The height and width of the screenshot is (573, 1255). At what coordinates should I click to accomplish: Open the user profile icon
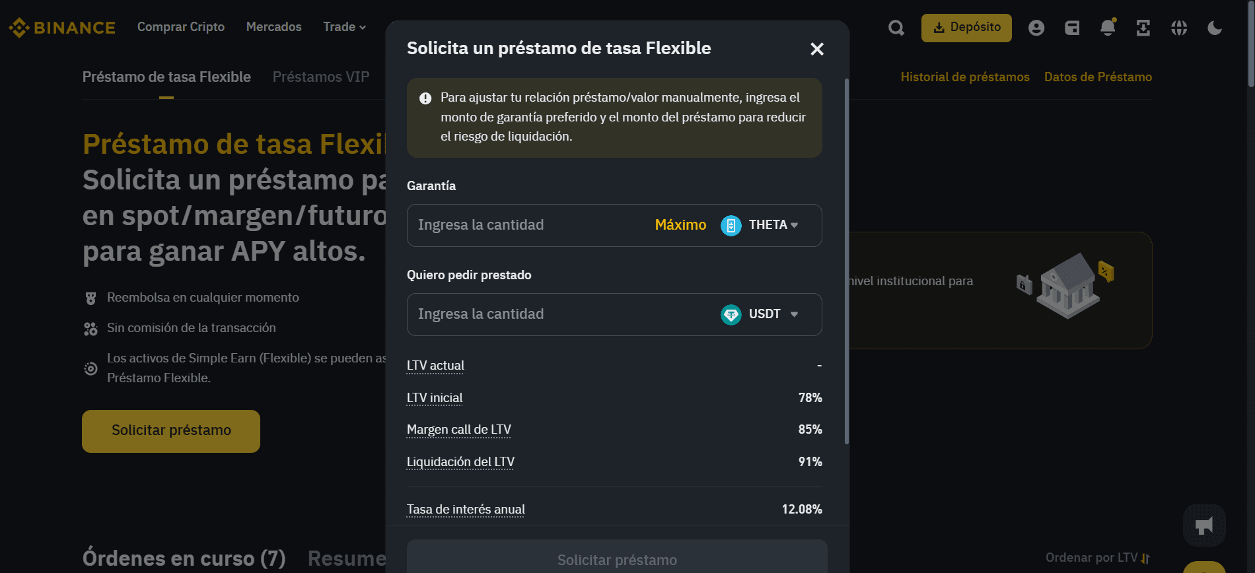pyautogui.click(x=1036, y=28)
